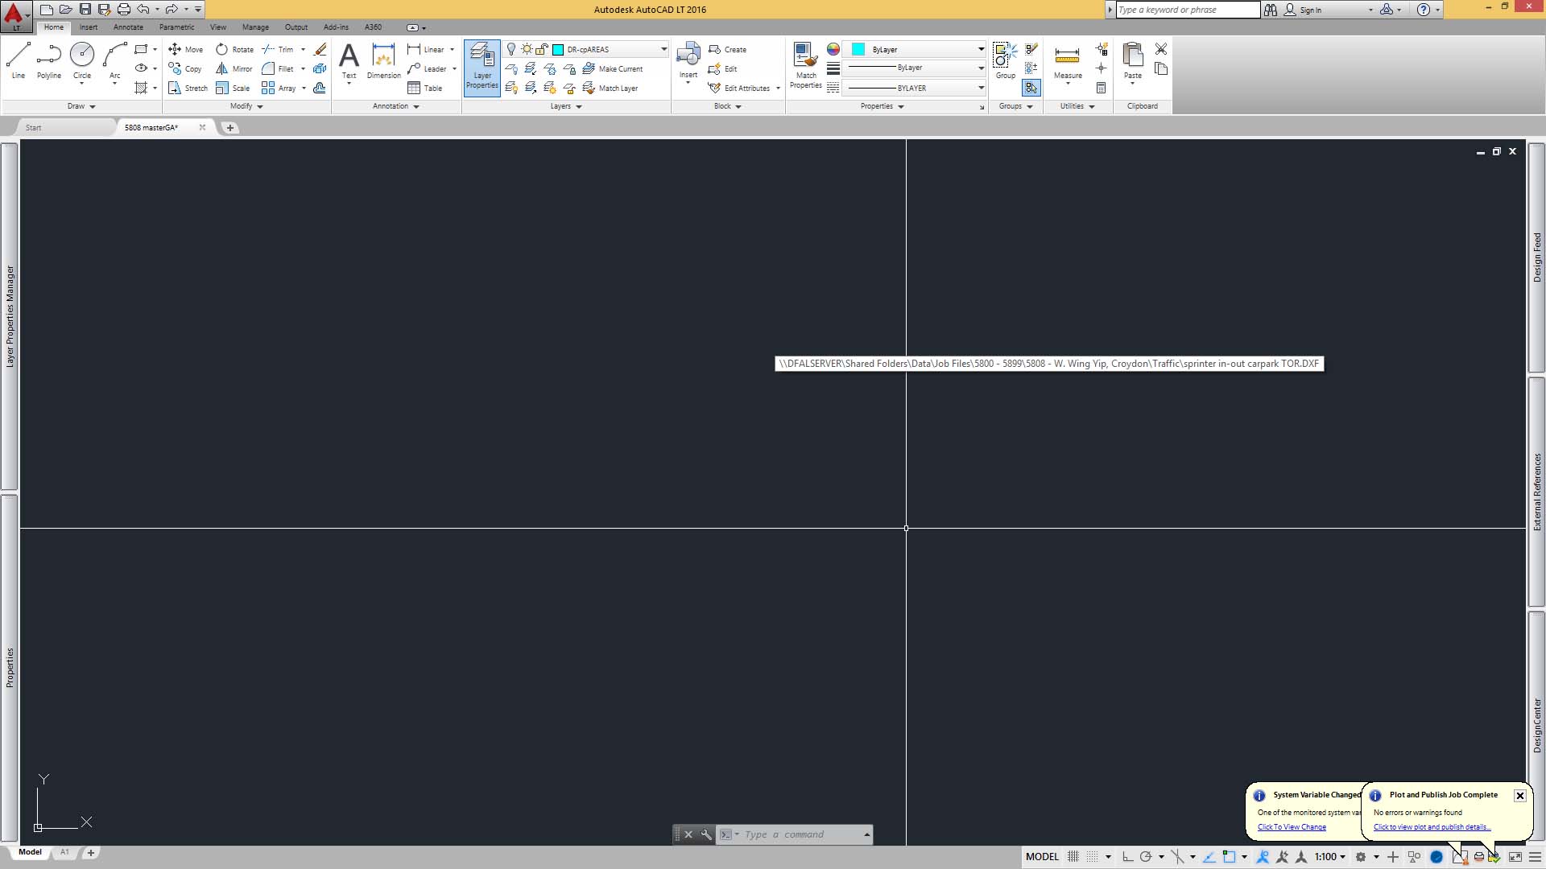This screenshot has width=1546, height=869.
Task: Choose the Stretch tool
Action: click(188, 88)
